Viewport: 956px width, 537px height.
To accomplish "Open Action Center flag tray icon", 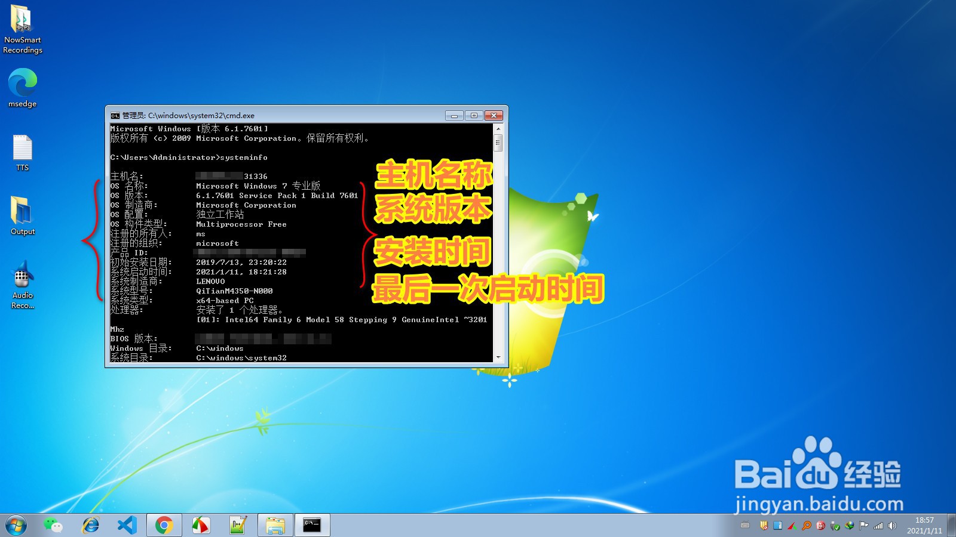I will [x=863, y=525].
